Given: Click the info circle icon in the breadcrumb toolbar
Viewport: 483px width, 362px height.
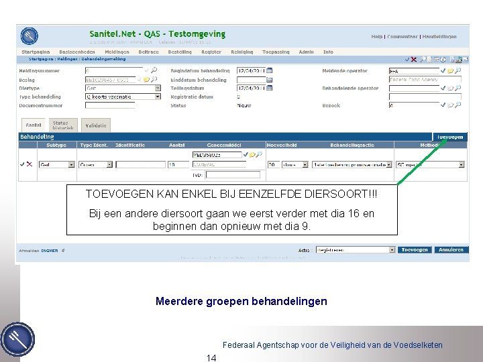Looking at the screenshot, I should point(443,60).
